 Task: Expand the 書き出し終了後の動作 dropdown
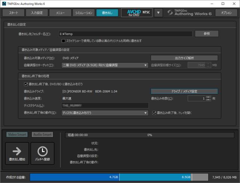click(105, 113)
